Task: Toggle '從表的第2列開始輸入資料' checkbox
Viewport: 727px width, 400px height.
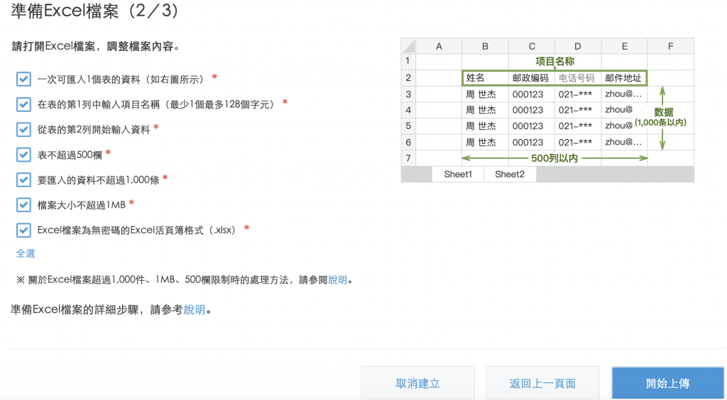Action: (23, 129)
